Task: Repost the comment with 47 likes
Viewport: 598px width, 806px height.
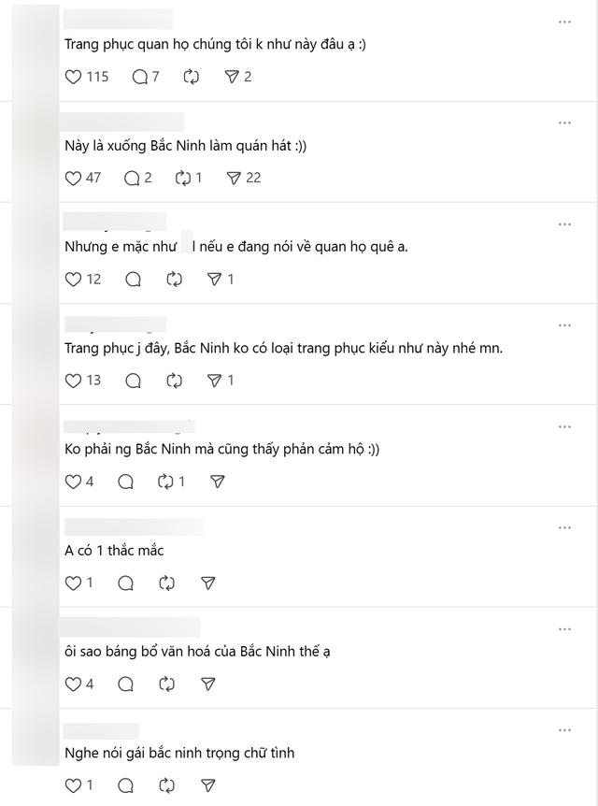Action: (x=182, y=178)
